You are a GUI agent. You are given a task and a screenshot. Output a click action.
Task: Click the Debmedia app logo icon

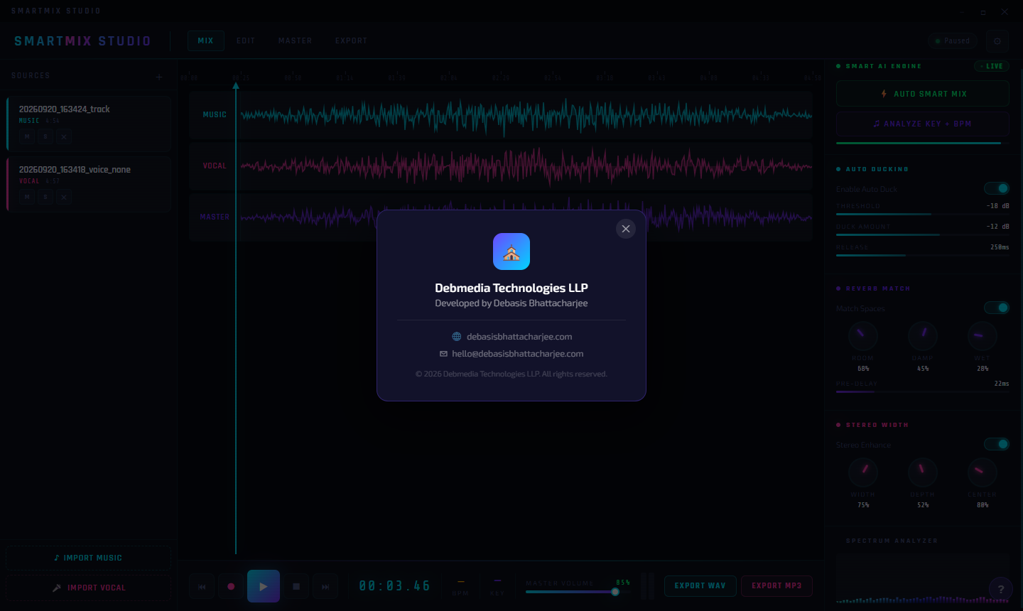pos(511,252)
